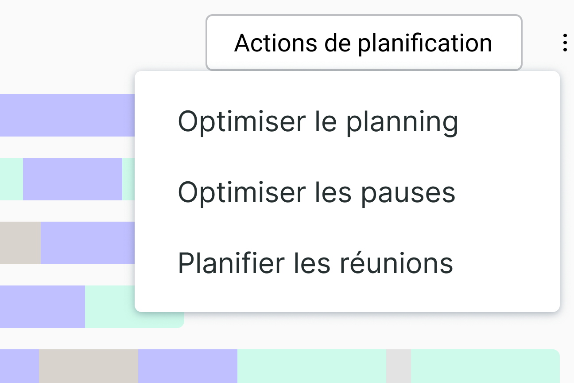This screenshot has width=574, height=383.
Task: Choose Optimiser les pauses from the menu
Action: coord(316,192)
